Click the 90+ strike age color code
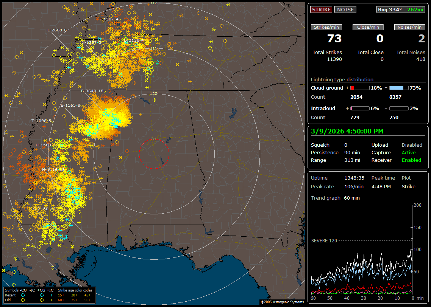This screenshot has width=431, height=307. (x=87, y=299)
